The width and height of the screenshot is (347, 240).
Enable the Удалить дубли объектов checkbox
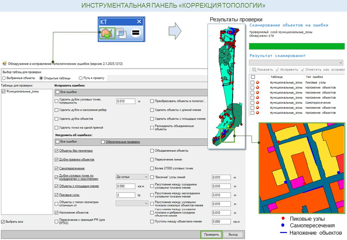click(x=57, y=119)
